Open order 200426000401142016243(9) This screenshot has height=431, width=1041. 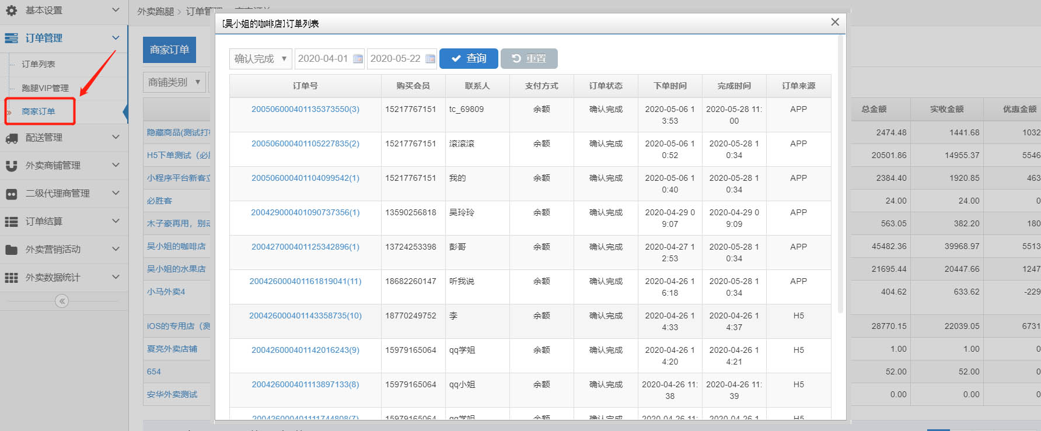[x=305, y=350]
